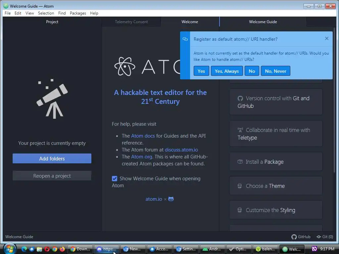Click the OneNote tray icon
This screenshot has width=339, height=254.
315,249
